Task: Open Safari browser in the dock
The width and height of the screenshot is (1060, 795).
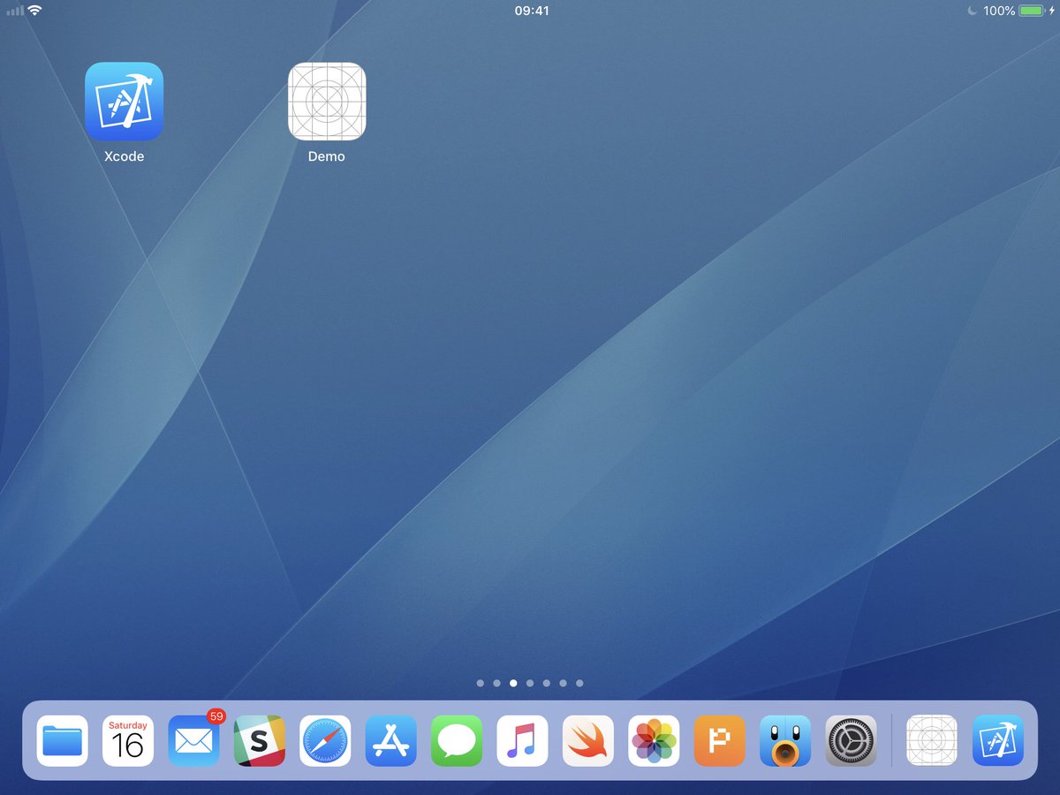Action: click(x=325, y=740)
